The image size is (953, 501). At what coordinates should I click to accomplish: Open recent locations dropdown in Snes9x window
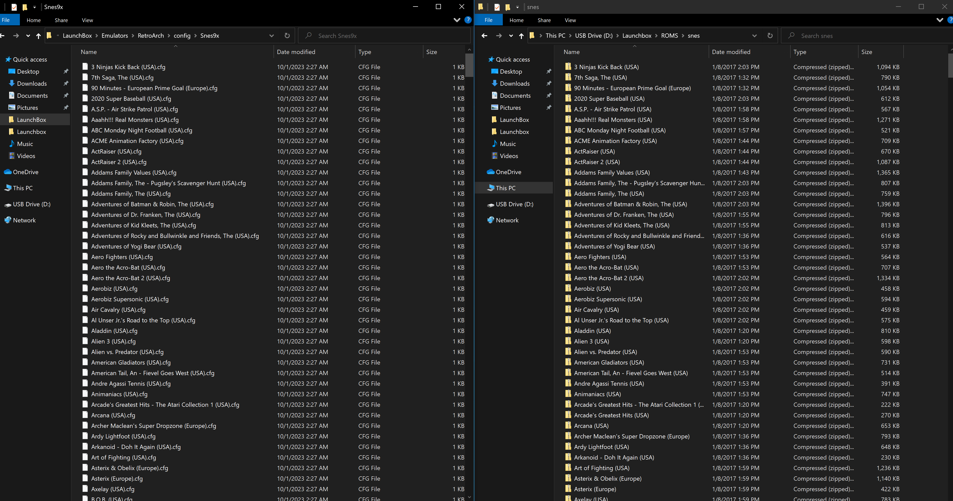(x=28, y=36)
